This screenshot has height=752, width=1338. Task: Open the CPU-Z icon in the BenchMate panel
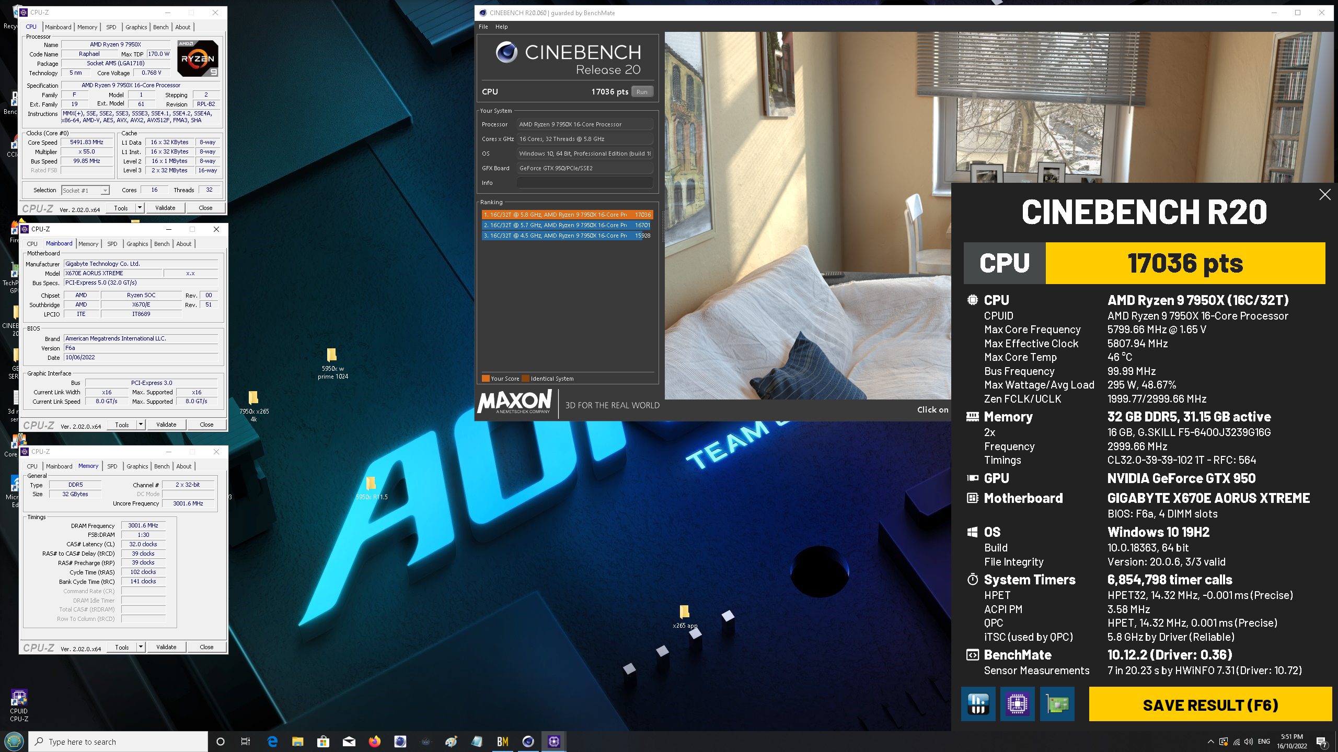pyautogui.click(x=1017, y=704)
